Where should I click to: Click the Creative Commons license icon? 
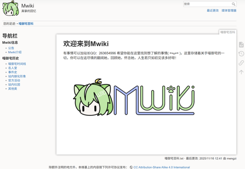click(x=131, y=167)
